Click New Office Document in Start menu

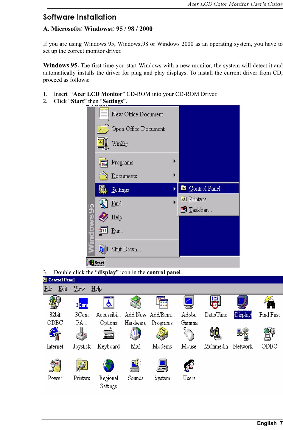137,114
